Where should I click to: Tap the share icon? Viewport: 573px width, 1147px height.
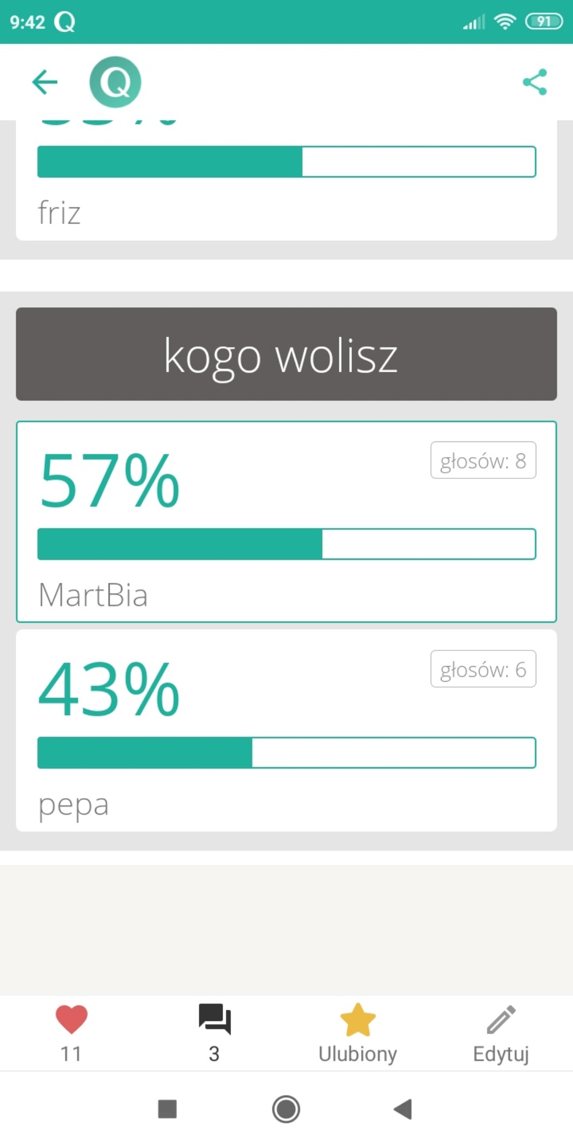click(535, 82)
